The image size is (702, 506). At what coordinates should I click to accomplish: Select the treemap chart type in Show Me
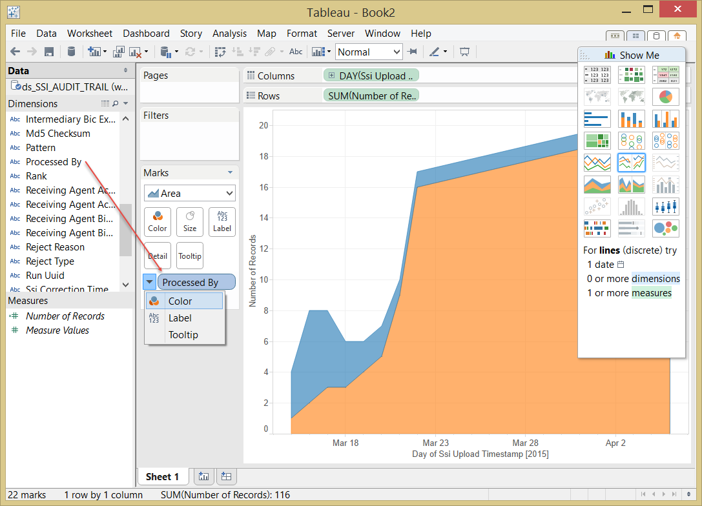pyautogui.click(x=597, y=141)
